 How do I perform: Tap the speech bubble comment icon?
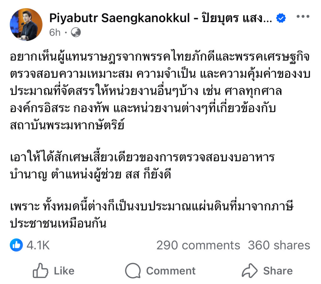point(133,271)
